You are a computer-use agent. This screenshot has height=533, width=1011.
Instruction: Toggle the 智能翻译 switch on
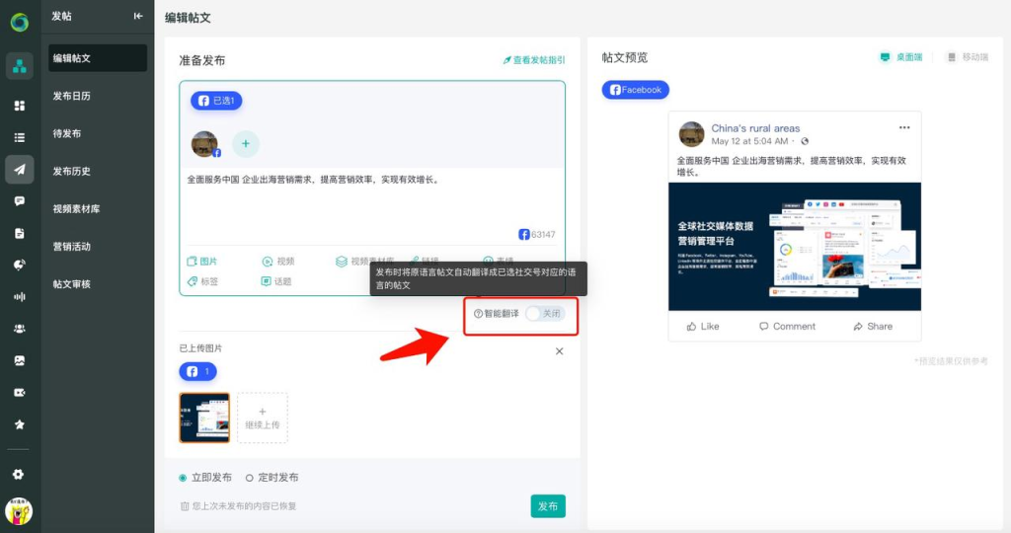click(545, 313)
